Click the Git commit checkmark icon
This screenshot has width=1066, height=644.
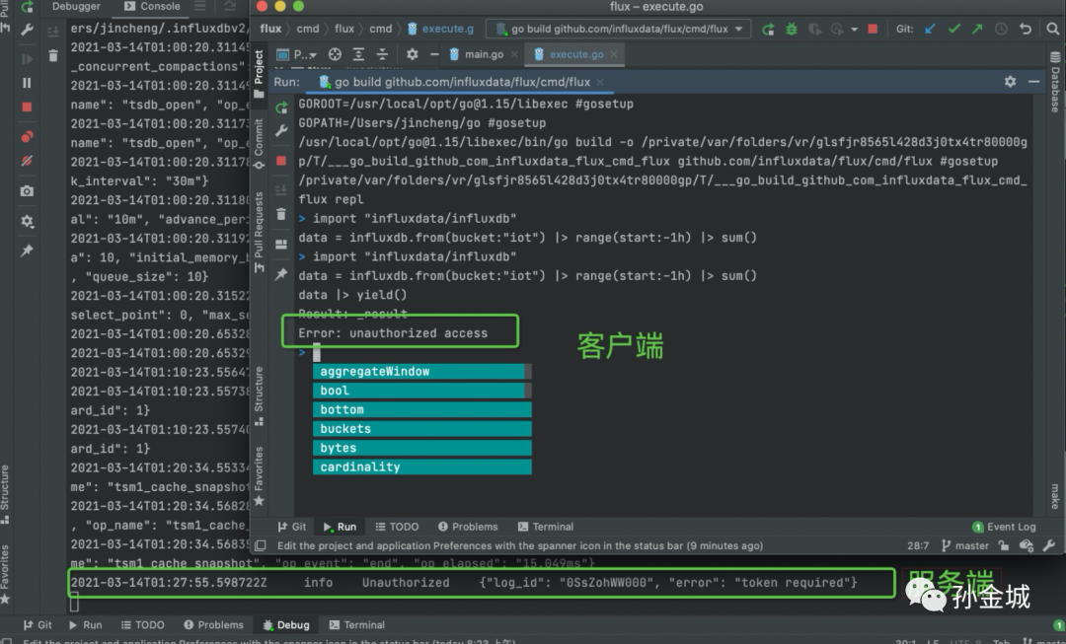[x=953, y=29]
